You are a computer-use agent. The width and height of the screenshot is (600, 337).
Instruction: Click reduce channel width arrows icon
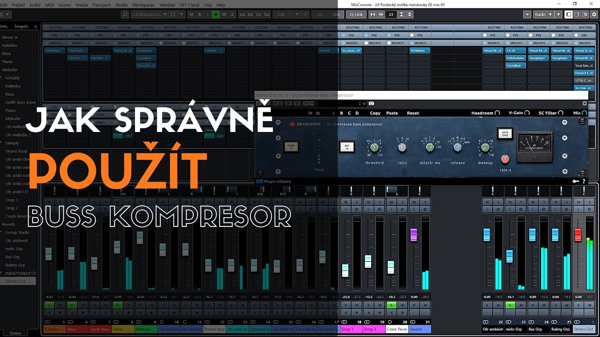point(373,15)
